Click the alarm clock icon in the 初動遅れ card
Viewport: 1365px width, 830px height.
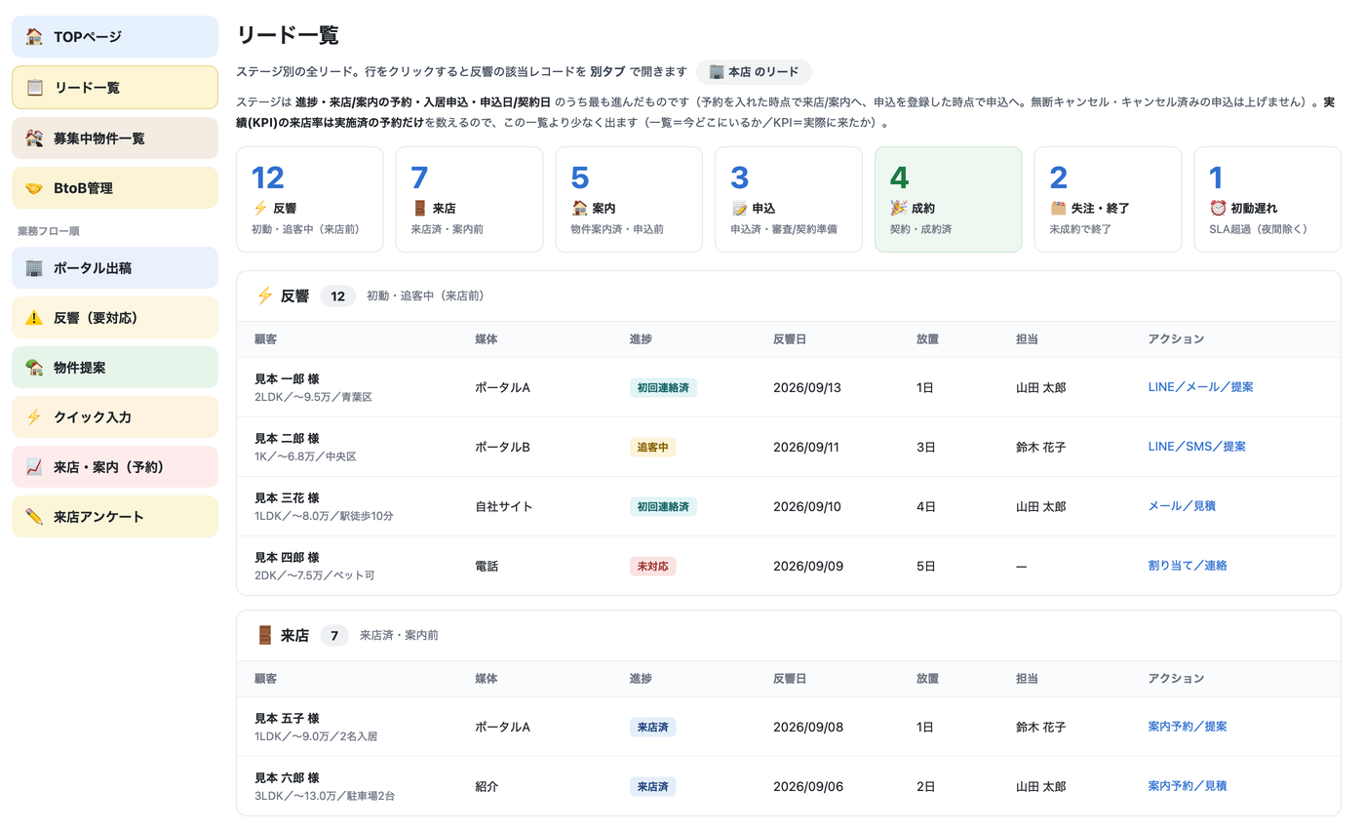1218,208
